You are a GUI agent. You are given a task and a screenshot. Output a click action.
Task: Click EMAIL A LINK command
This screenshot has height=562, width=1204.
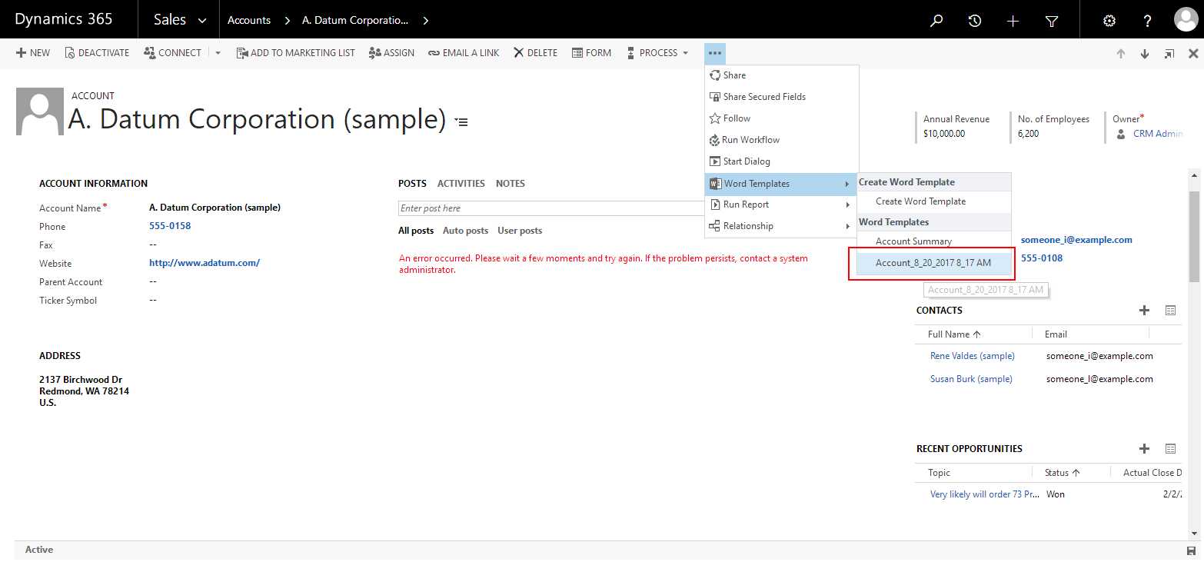[x=464, y=53]
